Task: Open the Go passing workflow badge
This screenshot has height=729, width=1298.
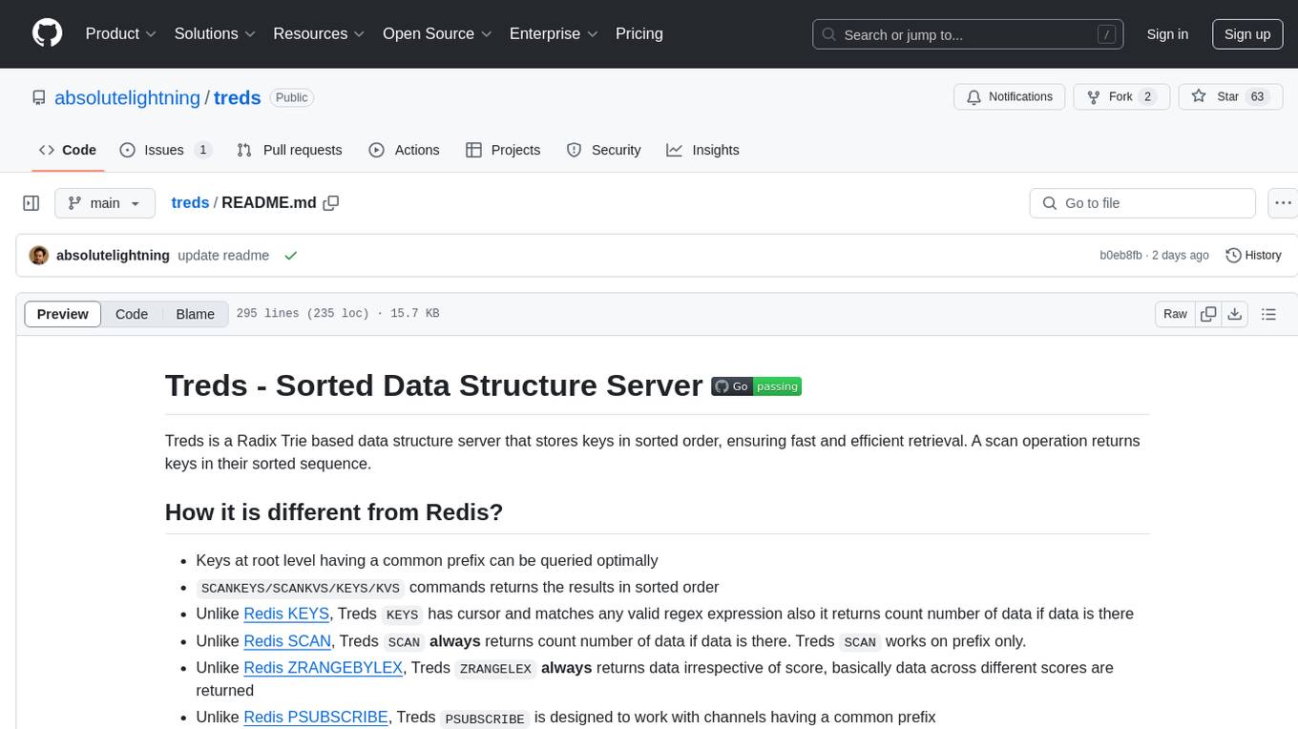Action: [756, 386]
